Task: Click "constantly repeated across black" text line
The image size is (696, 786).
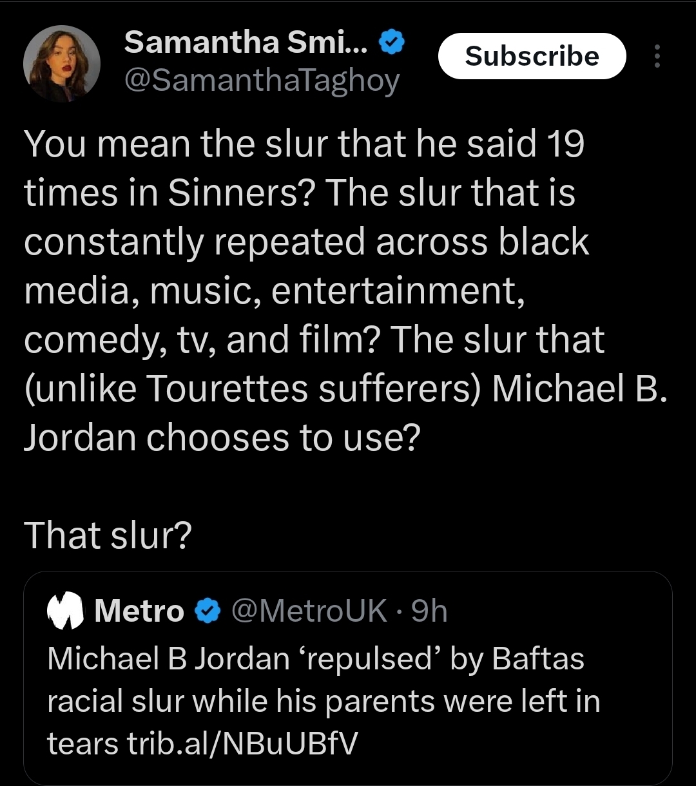Action: 306,242
